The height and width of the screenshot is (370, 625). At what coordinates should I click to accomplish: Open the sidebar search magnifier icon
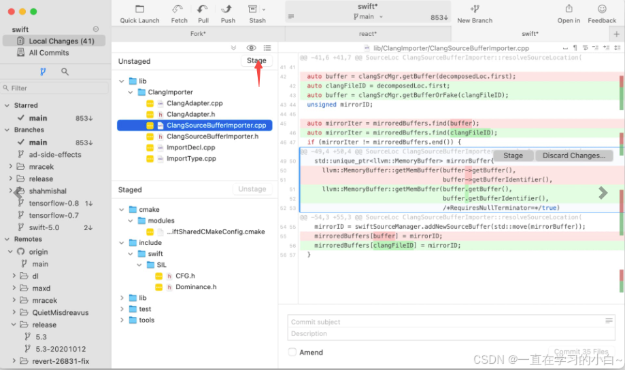point(65,71)
